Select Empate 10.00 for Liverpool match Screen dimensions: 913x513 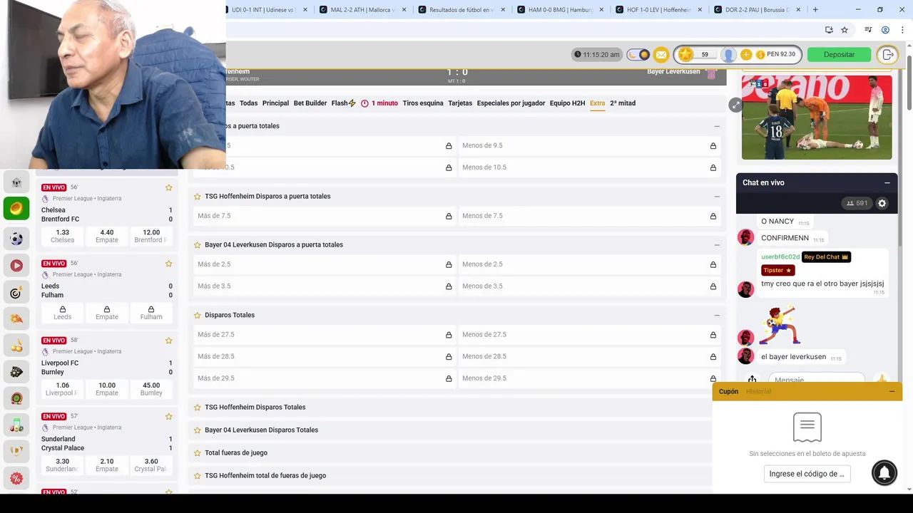107,389
